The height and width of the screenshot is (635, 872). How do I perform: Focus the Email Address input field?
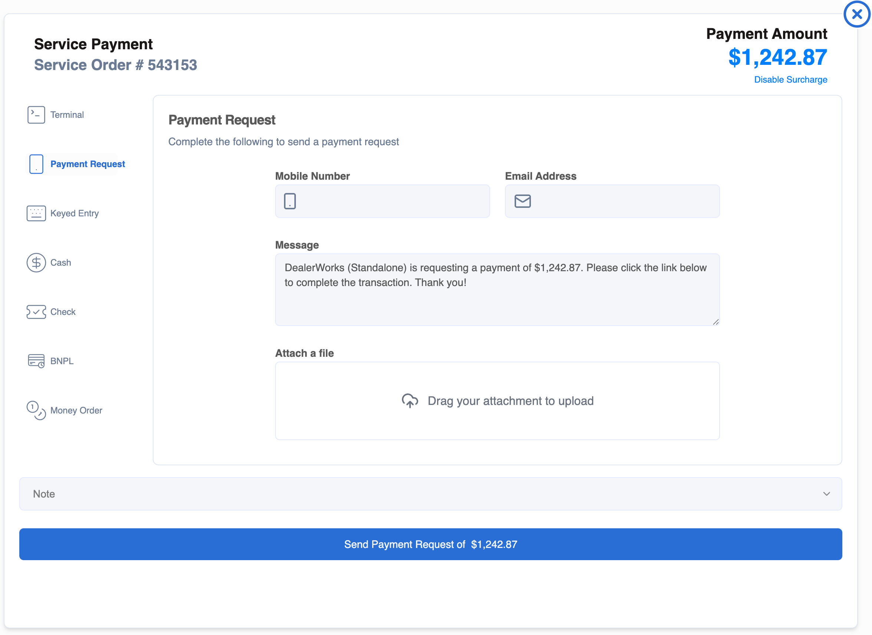tap(623, 201)
